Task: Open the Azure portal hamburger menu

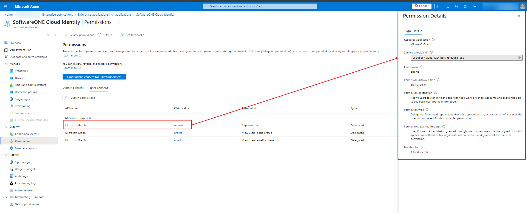Action: pos(5,6)
